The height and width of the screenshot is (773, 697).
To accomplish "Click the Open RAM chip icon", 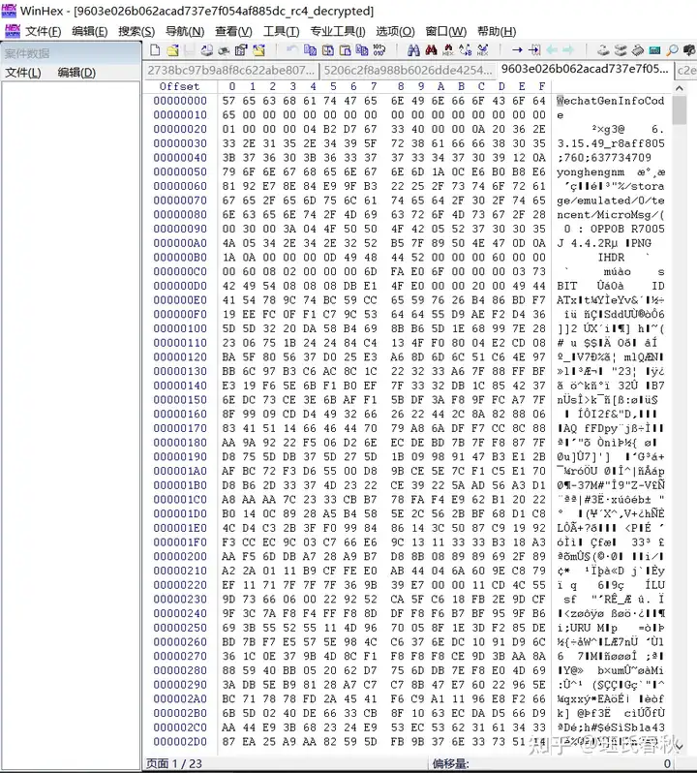I will [x=638, y=49].
